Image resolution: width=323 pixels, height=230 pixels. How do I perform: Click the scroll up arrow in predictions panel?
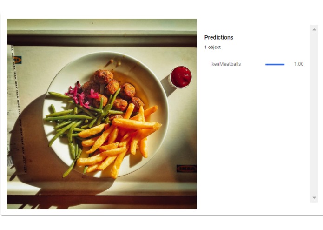[x=314, y=29]
